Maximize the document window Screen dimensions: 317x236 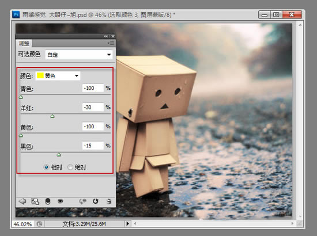tap(276, 15)
